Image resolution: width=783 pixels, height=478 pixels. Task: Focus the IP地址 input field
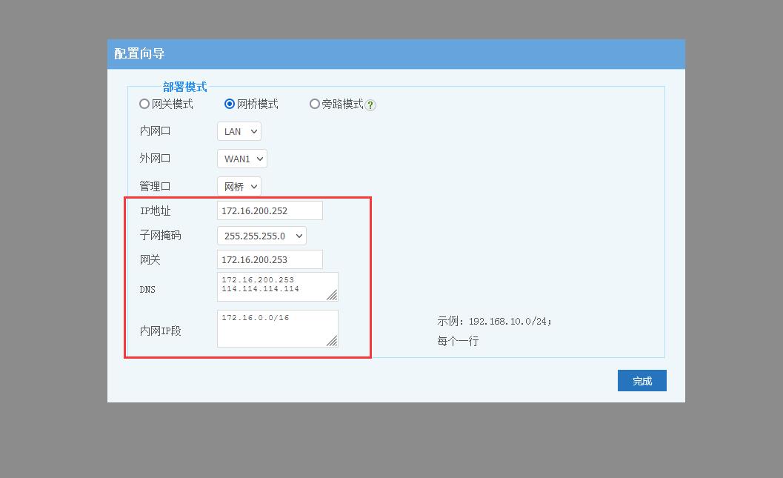(x=270, y=210)
